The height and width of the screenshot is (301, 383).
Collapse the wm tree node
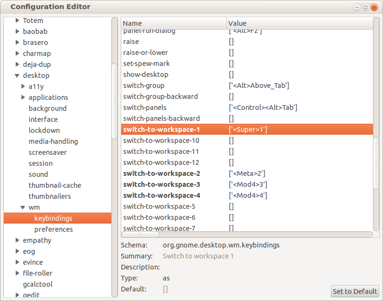click(23, 207)
